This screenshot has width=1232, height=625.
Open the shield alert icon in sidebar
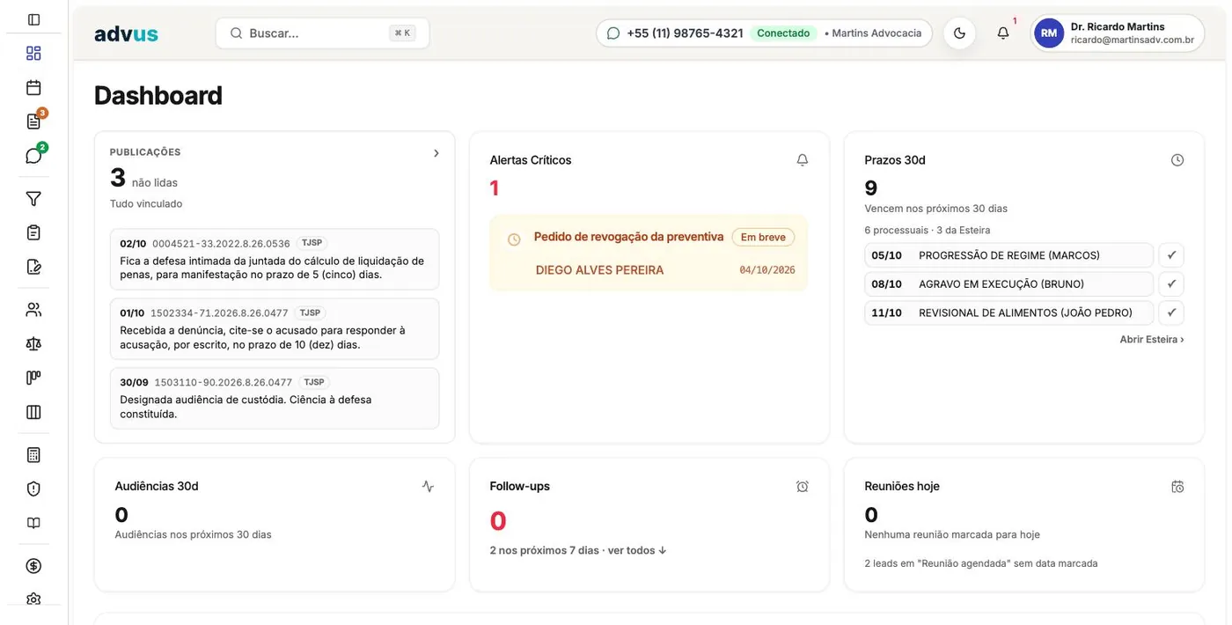click(x=33, y=489)
